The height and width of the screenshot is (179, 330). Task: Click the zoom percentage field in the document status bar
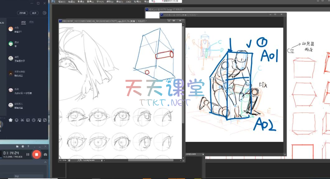(x=63, y=160)
